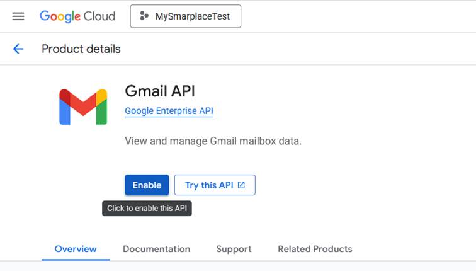Go back using the left arrow
The height and width of the screenshot is (271, 476).
pos(18,49)
